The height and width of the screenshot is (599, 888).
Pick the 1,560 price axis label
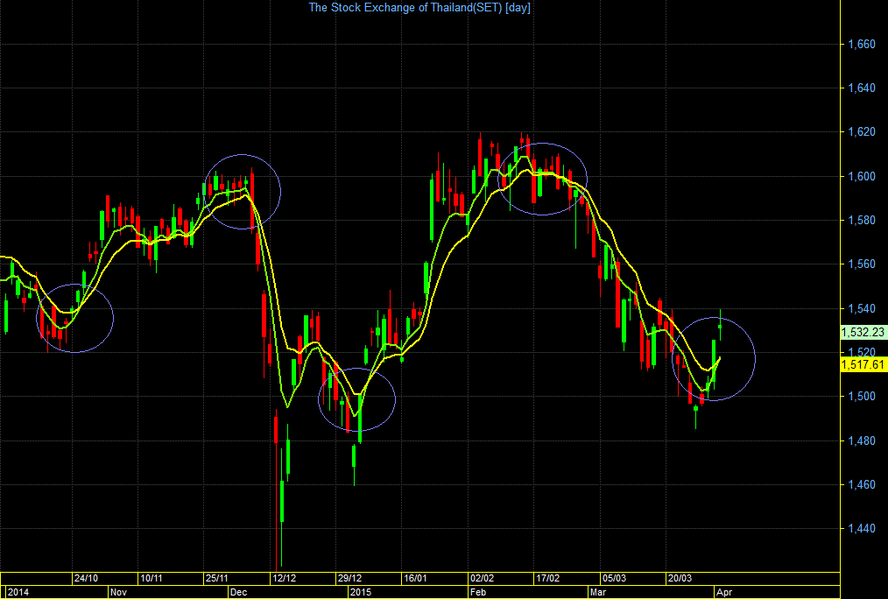click(x=862, y=264)
